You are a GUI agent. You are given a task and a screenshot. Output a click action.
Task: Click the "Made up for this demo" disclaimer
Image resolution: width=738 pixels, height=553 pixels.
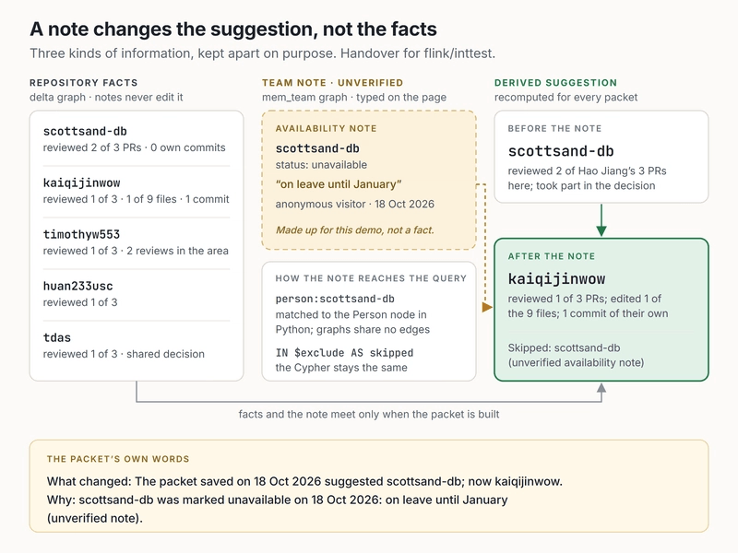(355, 229)
